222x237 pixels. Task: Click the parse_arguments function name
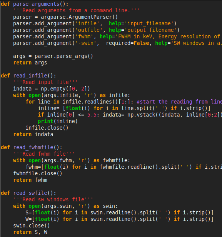36,4
